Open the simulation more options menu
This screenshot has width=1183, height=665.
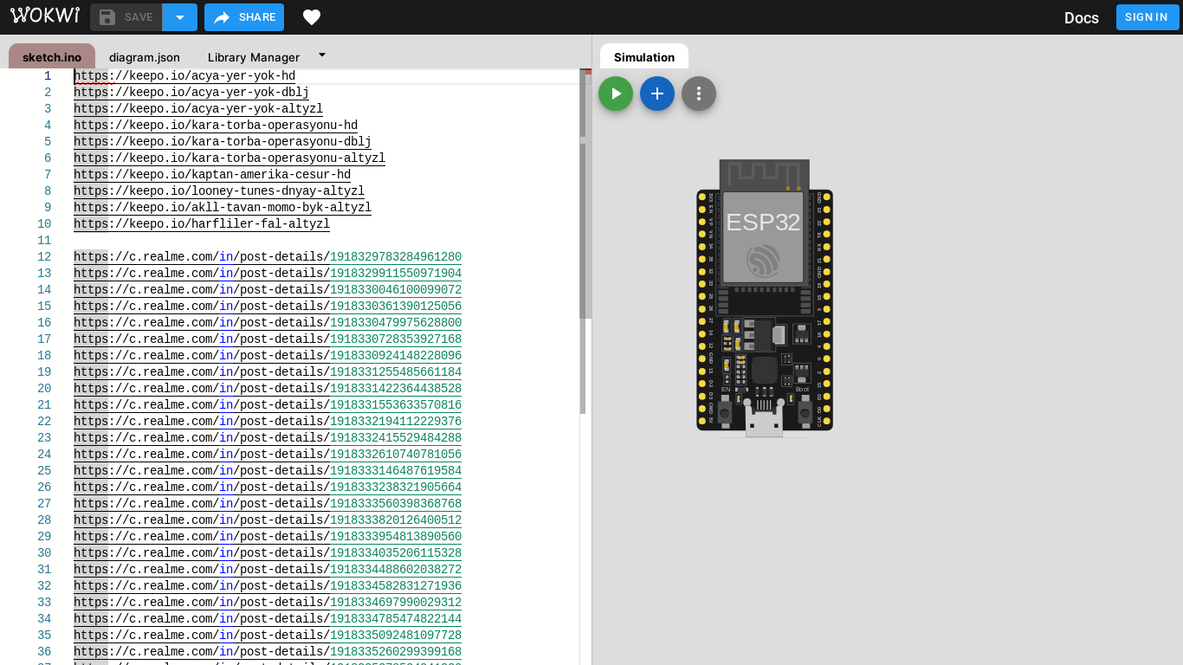click(x=699, y=94)
